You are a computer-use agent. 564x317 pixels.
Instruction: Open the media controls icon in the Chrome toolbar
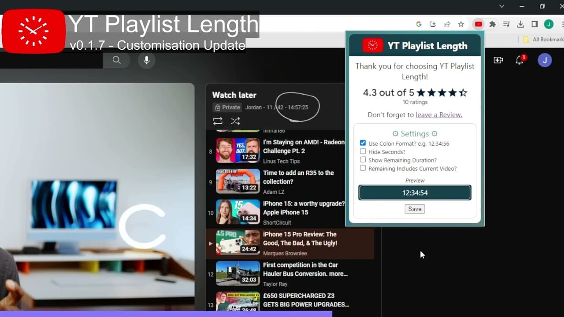[x=507, y=24]
